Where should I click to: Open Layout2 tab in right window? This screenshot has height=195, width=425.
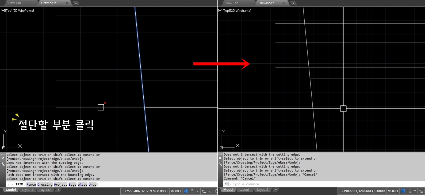tap(263, 190)
